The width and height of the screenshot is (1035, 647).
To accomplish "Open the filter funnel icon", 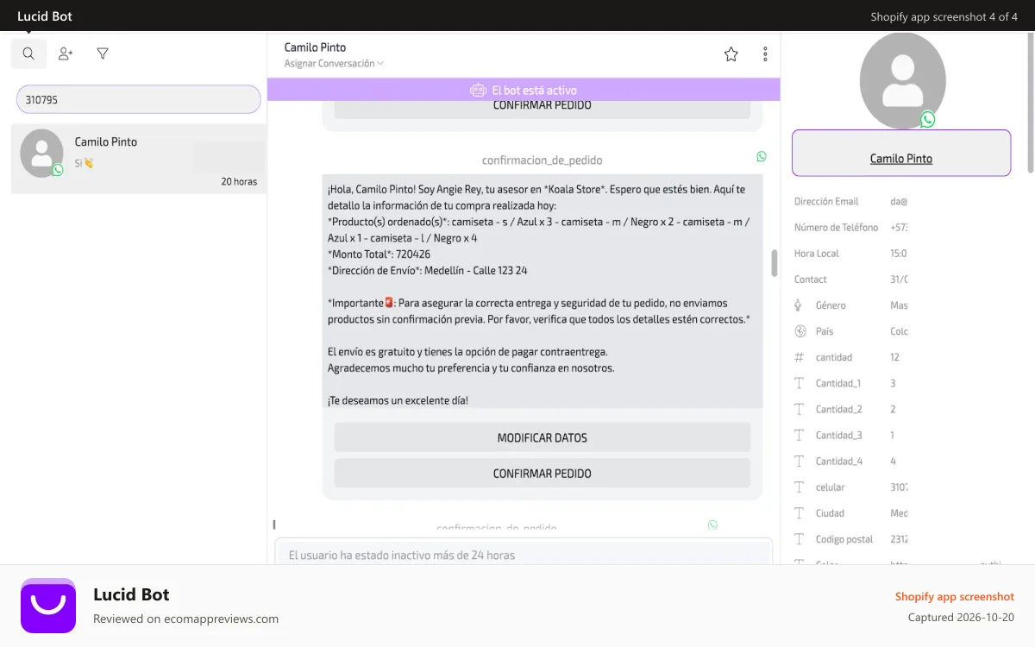I will point(103,53).
